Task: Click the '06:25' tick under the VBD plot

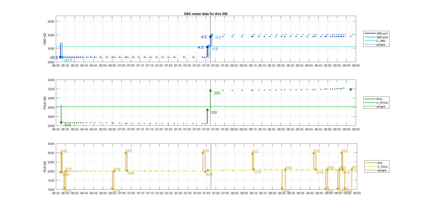Action: click(x=56, y=65)
